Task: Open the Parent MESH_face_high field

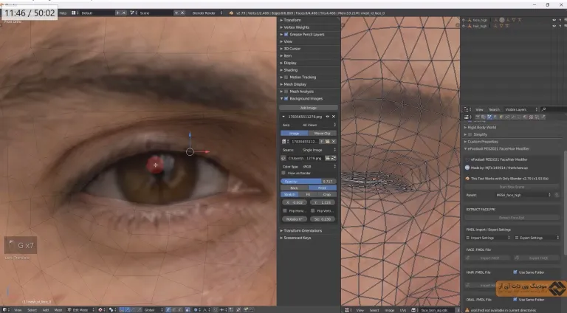Action: click(x=522, y=195)
